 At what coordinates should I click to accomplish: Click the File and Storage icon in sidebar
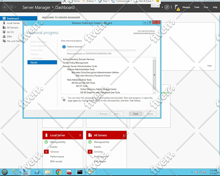pos(4,41)
